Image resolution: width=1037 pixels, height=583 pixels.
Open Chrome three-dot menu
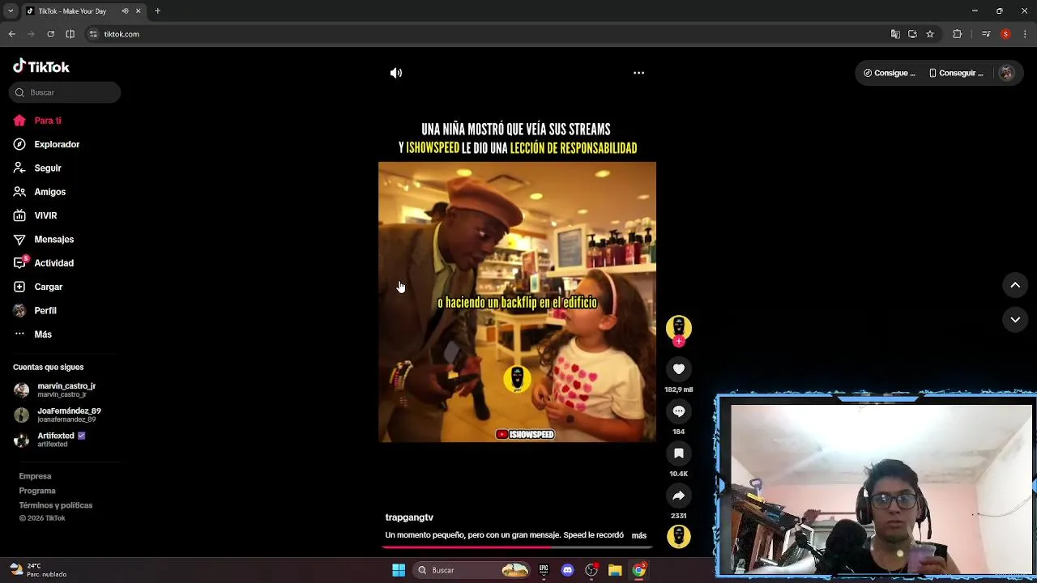coord(1026,34)
